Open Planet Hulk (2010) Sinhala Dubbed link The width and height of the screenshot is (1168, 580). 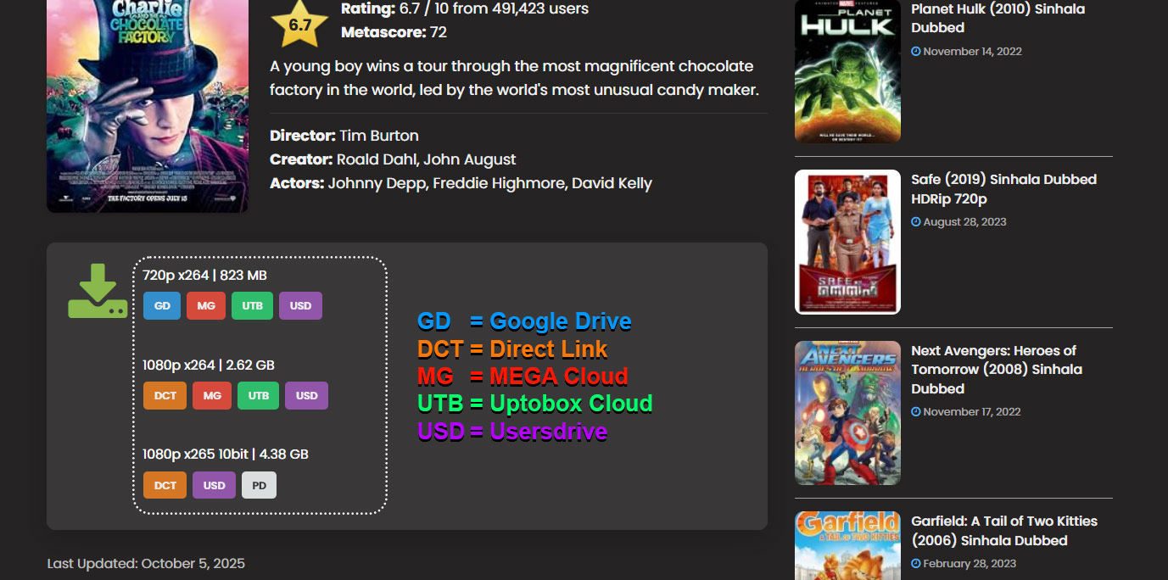(998, 18)
